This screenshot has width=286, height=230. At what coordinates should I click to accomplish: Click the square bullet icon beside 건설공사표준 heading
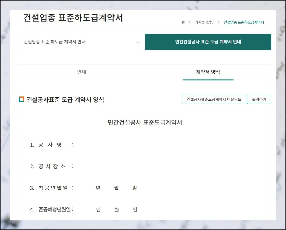[x=22, y=100]
